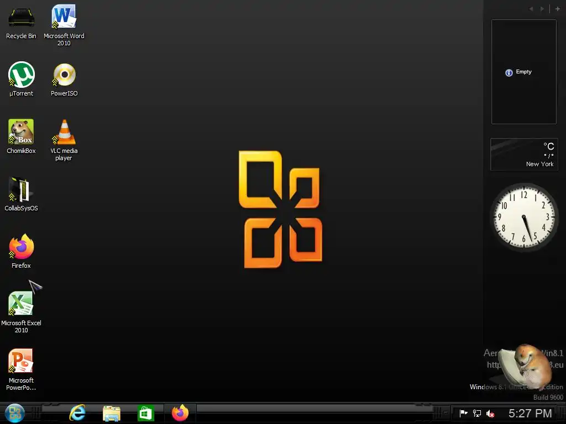Click the Microsoft PowerPoint desktop shortcut

coord(21,369)
